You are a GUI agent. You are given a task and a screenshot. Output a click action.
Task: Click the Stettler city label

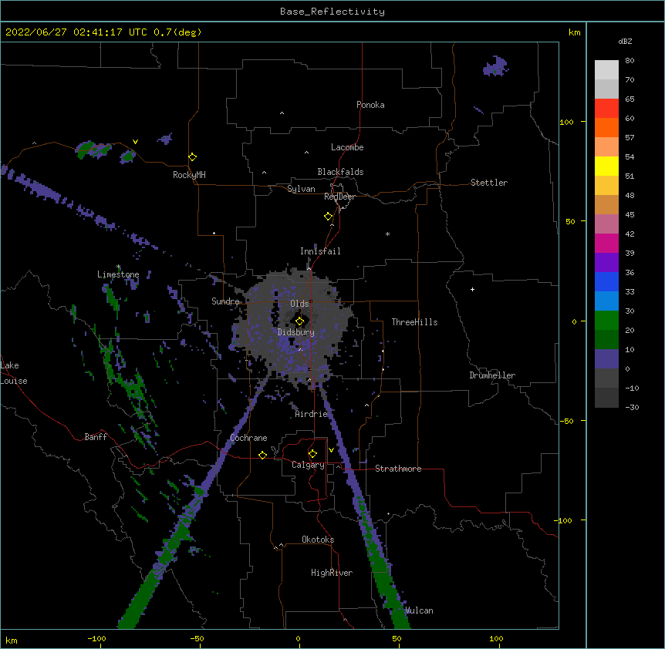489,183
